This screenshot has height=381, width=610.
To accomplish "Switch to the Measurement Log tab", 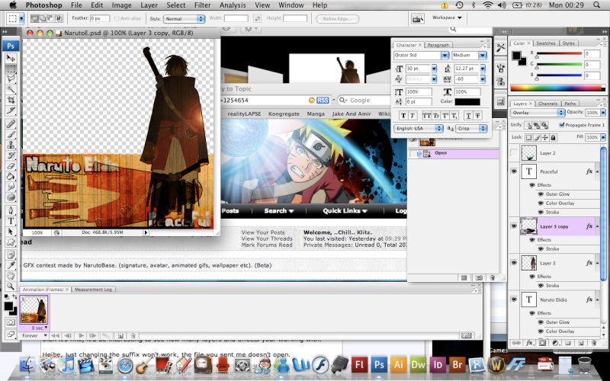I will 93,290.
